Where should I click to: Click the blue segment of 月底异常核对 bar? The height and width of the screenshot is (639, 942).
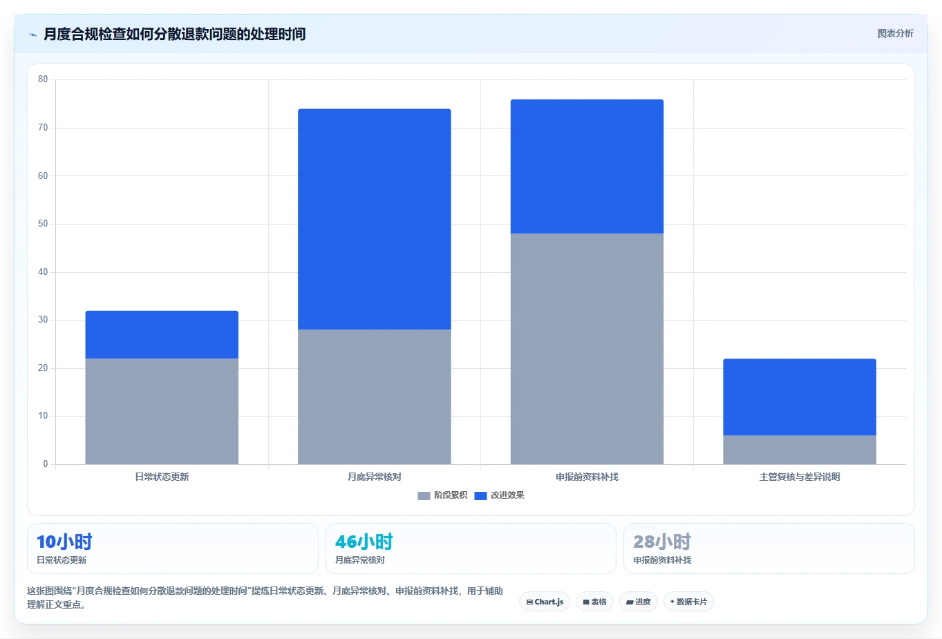point(375,219)
